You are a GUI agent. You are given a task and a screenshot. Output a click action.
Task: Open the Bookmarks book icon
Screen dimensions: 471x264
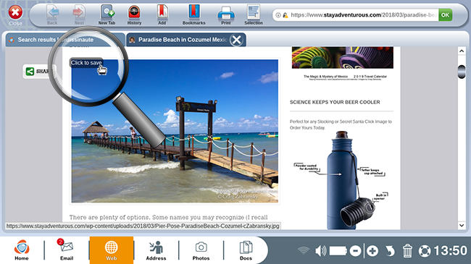[x=194, y=12]
